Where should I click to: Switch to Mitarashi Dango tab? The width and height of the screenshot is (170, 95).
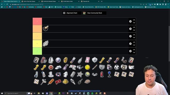point(50,1)
